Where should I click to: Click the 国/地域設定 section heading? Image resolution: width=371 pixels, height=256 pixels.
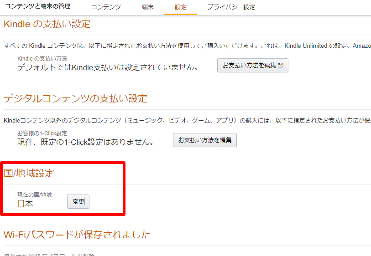(29, 173)
